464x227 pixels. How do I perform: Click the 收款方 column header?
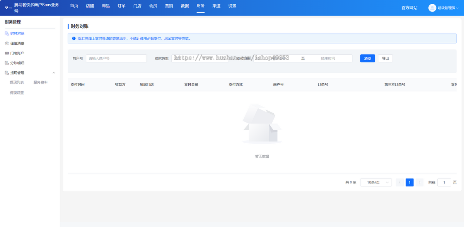pos(120,84)
